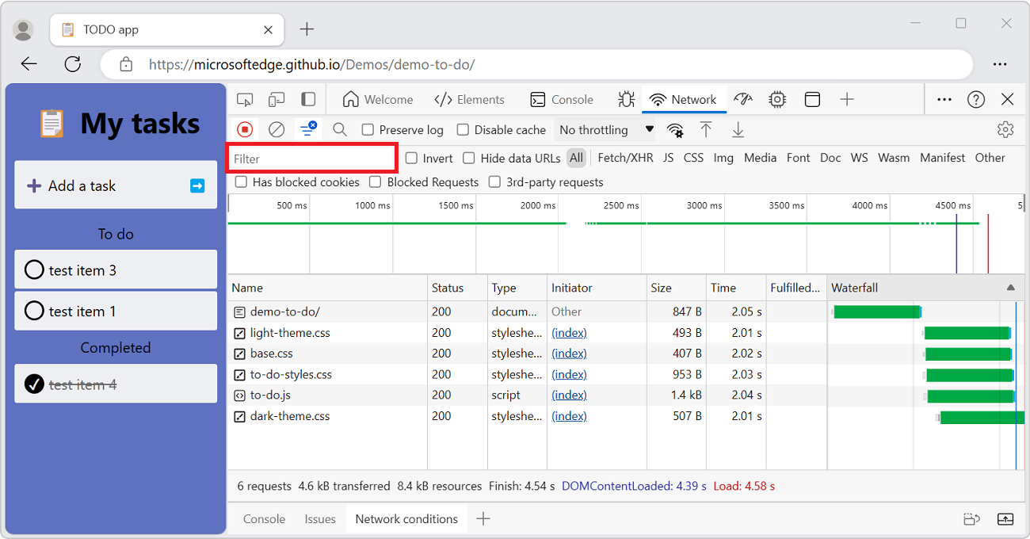
Task: Open the network conditions wifi-gear icon
Action: click(675, 129)
